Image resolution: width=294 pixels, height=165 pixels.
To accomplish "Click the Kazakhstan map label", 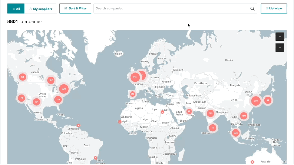I will click(x=201, y=84).
